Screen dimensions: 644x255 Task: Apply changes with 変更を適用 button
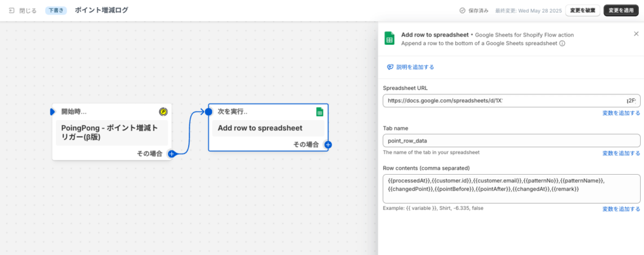coord(621,11)
